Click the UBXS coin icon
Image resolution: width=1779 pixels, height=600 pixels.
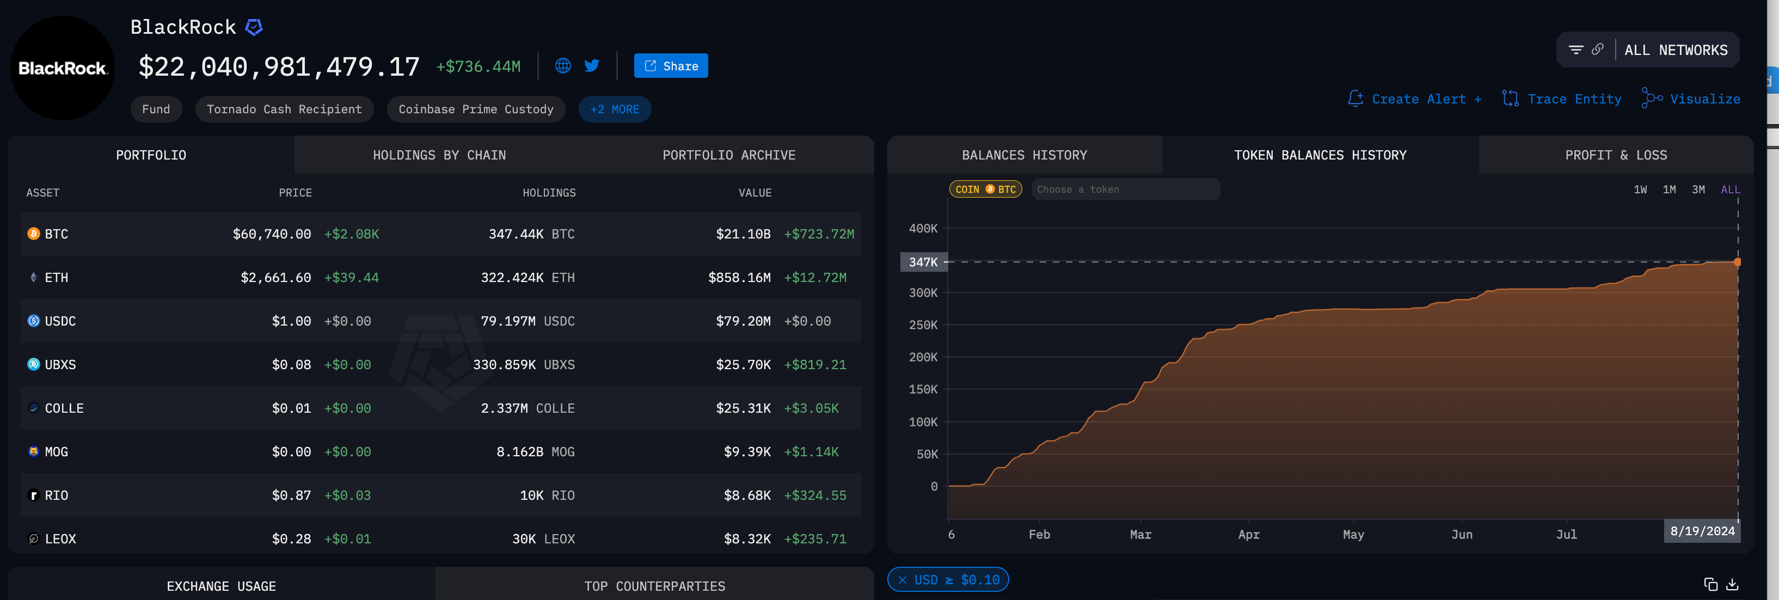coord(33,365)
